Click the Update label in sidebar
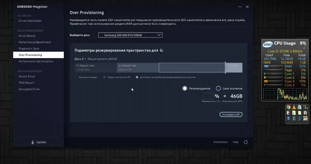The height and width of the screenshot is (164, 311). point(41,142)
